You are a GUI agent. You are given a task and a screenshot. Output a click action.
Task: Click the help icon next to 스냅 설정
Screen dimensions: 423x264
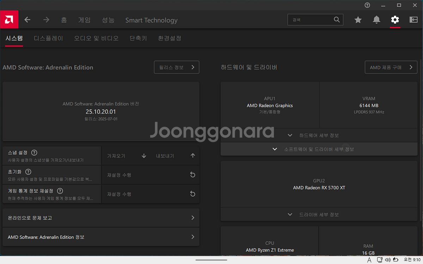(x=34, y=153)
